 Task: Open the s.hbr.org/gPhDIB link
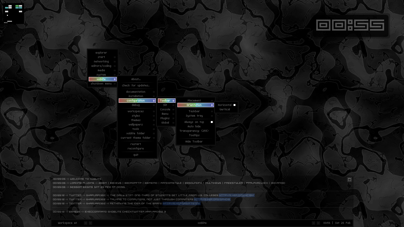click(212, 200)
